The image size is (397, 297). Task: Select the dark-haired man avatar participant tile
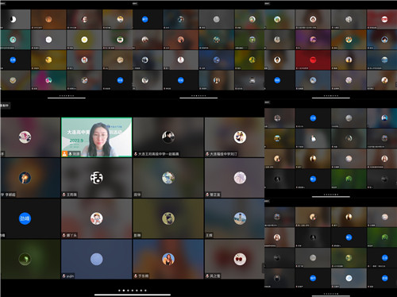click(x=168, y=137)
